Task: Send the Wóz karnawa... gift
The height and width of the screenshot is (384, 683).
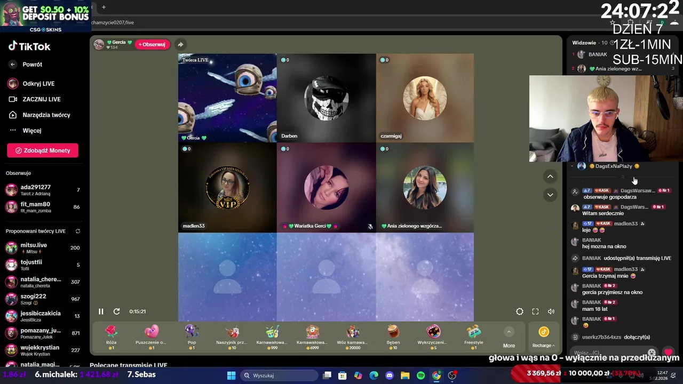Action: tap(352, 337)
